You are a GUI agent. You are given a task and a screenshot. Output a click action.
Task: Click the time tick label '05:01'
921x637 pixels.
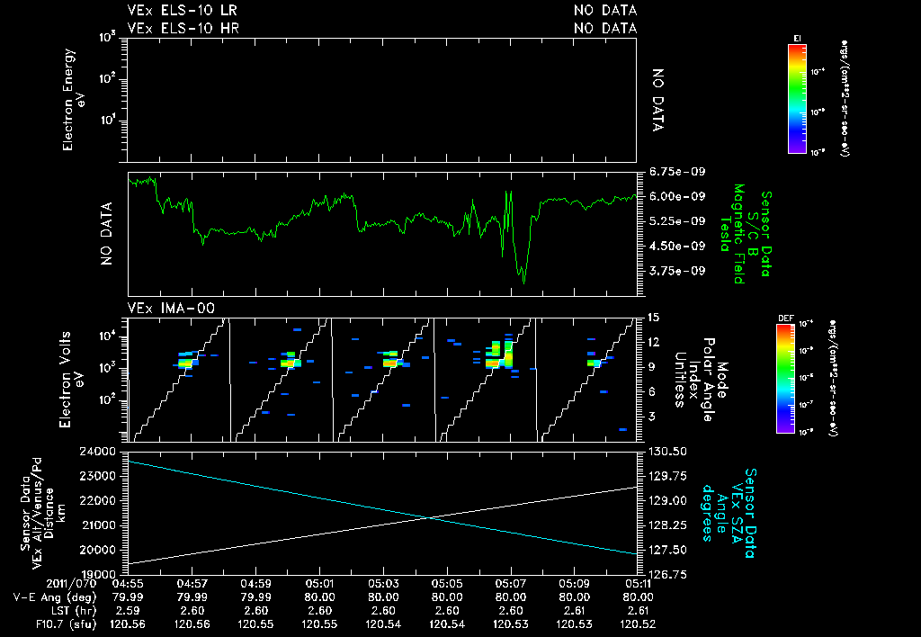point(319,584)
